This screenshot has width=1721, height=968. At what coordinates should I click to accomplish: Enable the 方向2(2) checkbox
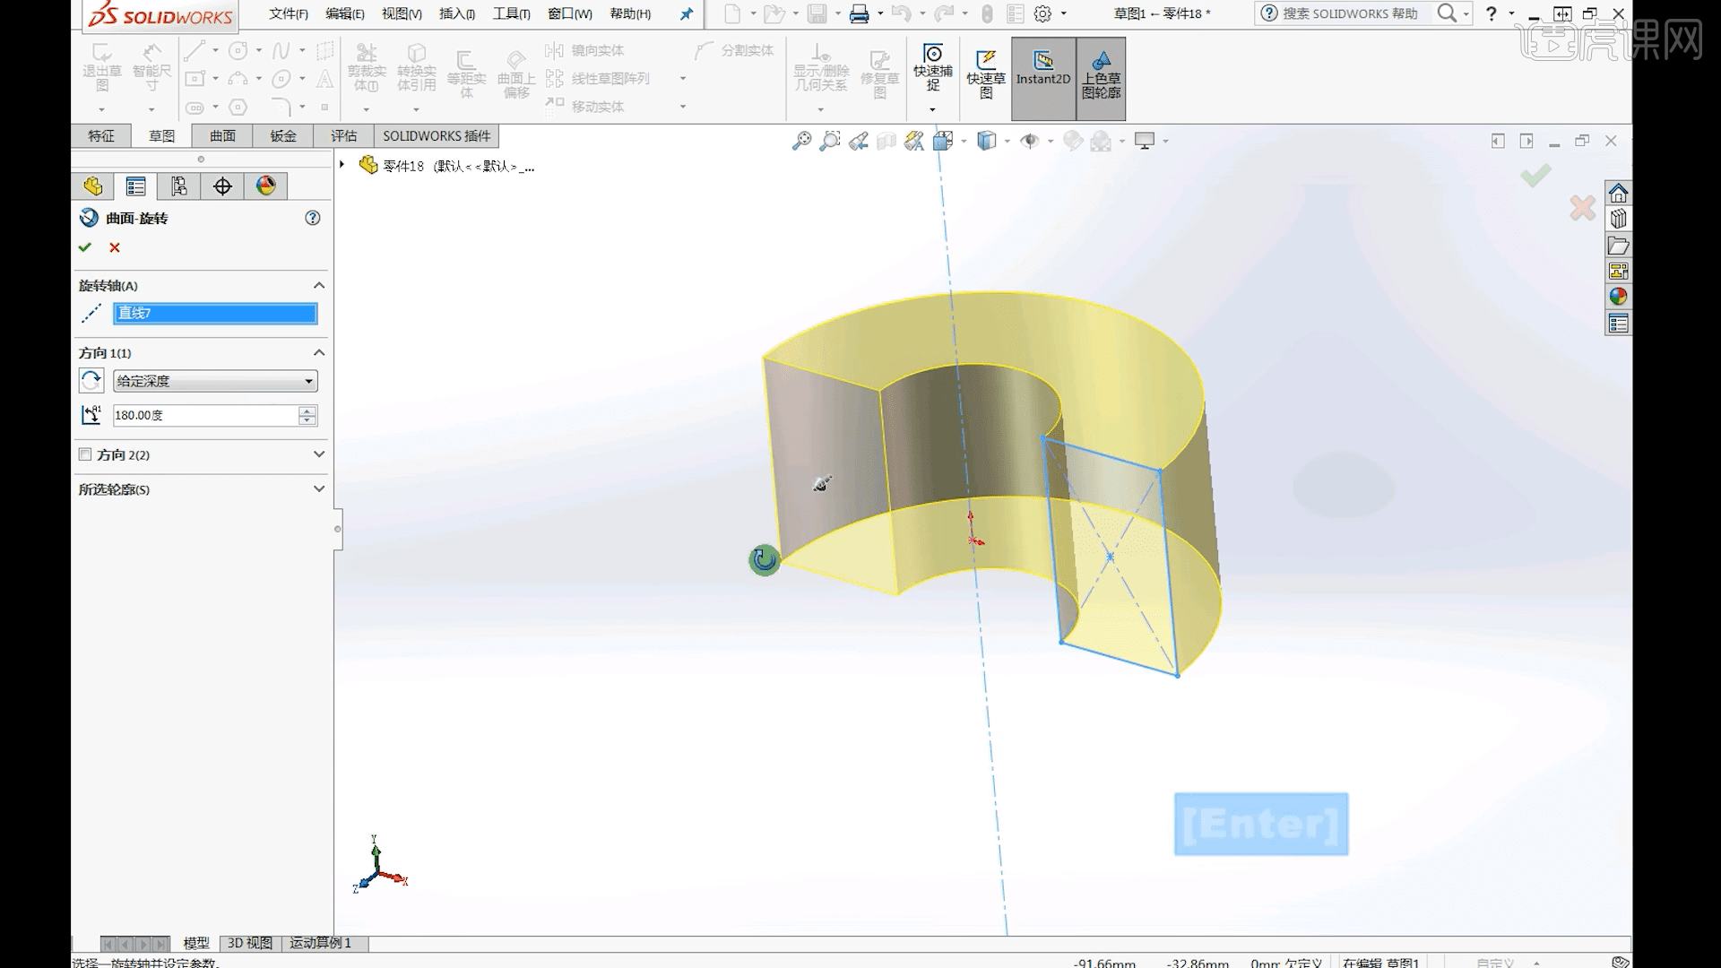pyautogui.click(x=86, y=454)
